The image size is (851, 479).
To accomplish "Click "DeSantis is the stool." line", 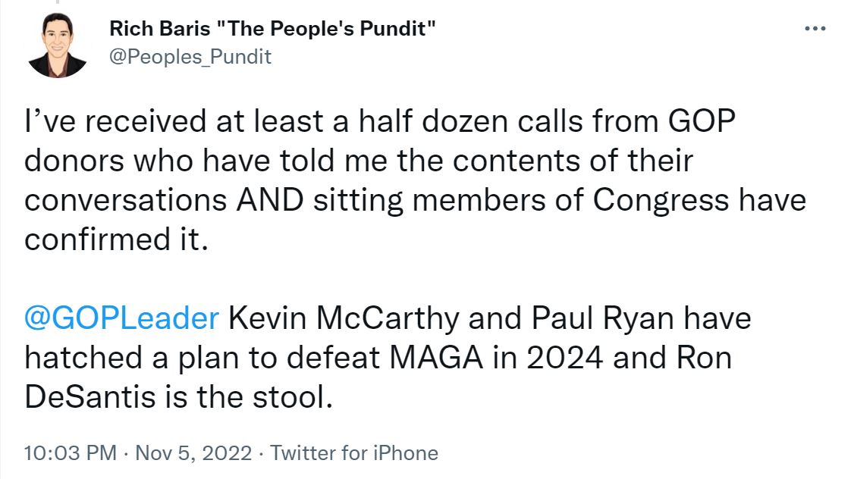I will pos(178,397).
